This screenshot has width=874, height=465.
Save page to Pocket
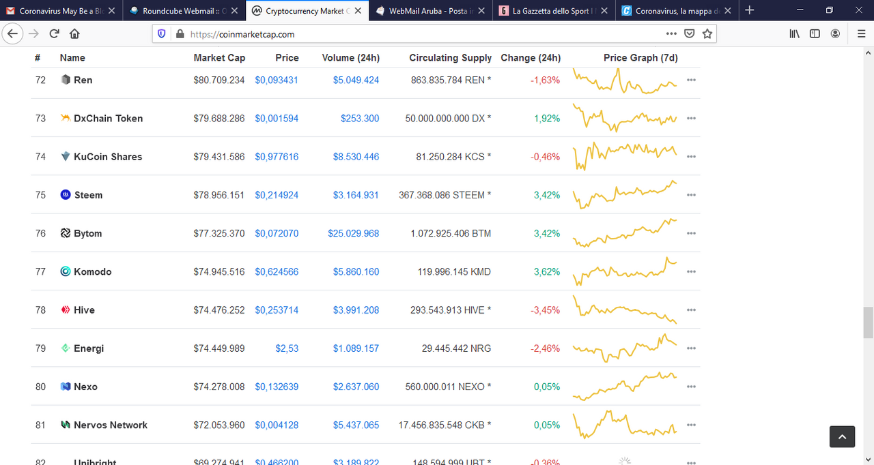click(x=690, y=33)
